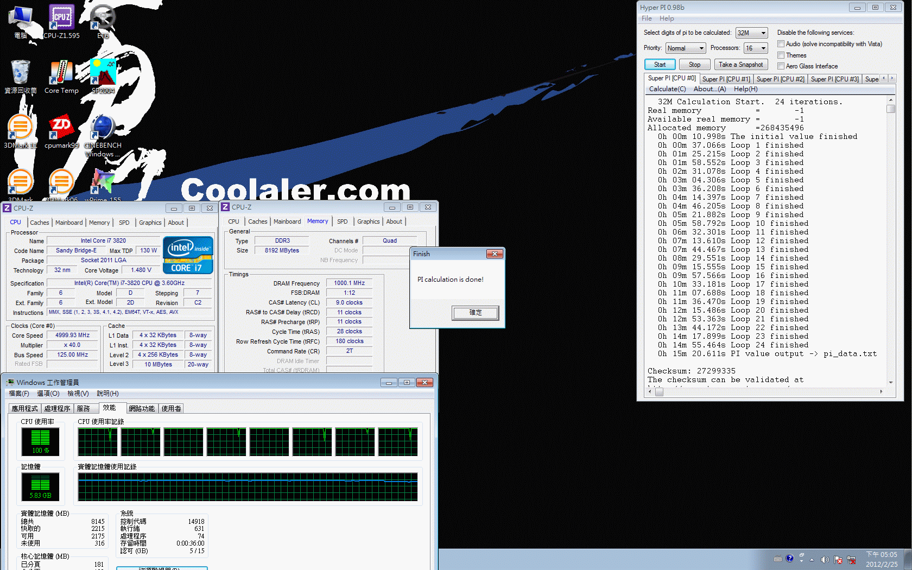Viewport: 912px width, 570px height.
Task: Click Start button in Hyper PI
Action: 660,65
